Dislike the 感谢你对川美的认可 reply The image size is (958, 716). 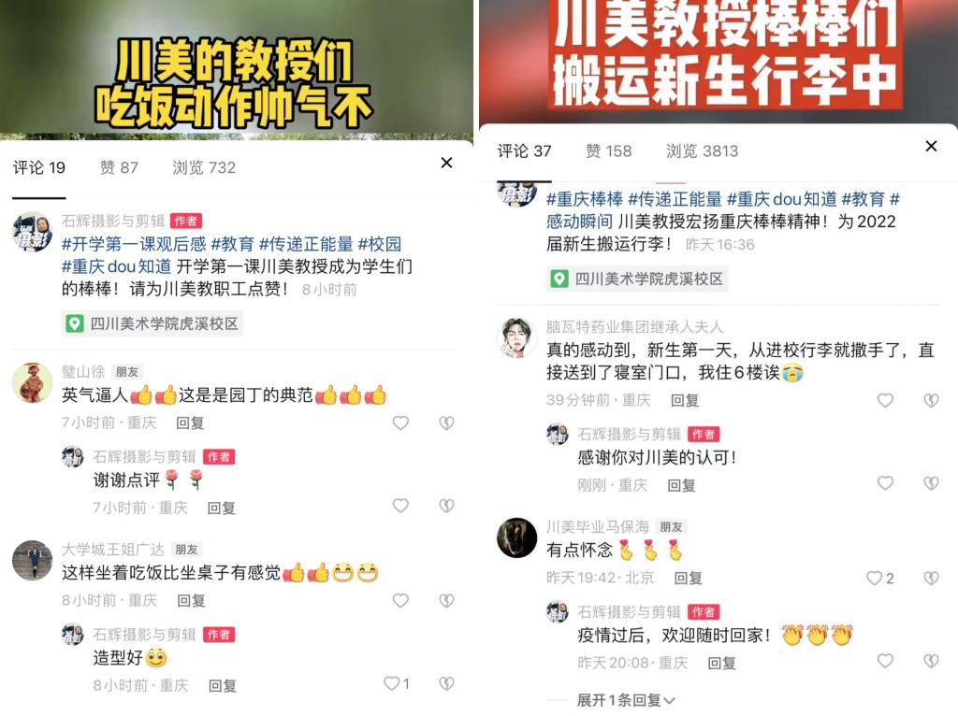point(931,483)
